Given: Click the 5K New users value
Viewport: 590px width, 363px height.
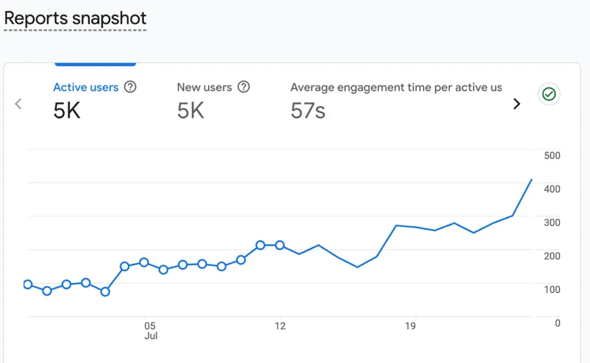Looking at the screenshot, I should coord(191,110).
